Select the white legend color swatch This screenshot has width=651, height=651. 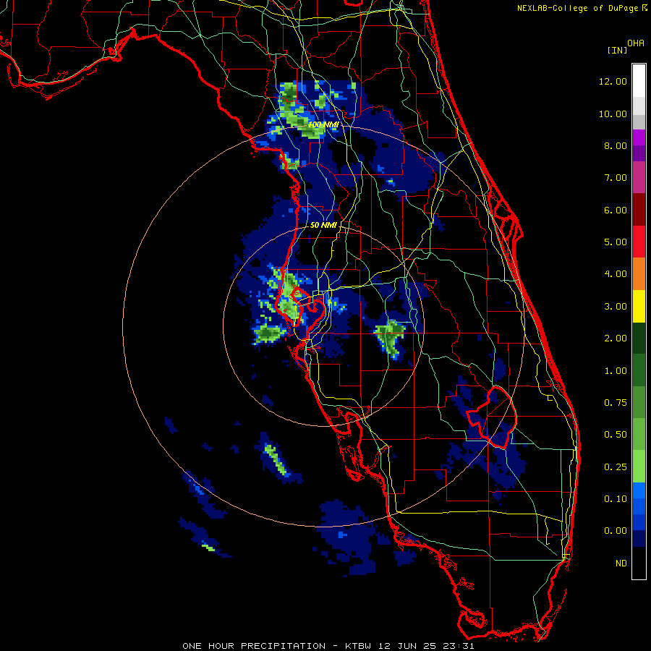point(639,80)
